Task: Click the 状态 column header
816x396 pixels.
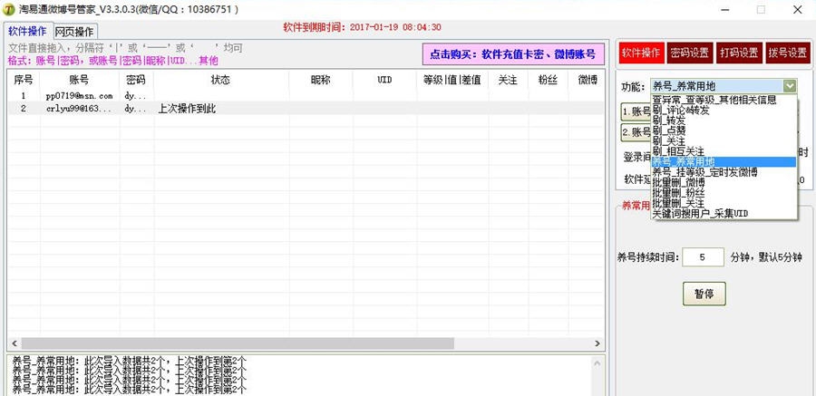Action: [x=220, y=80]
